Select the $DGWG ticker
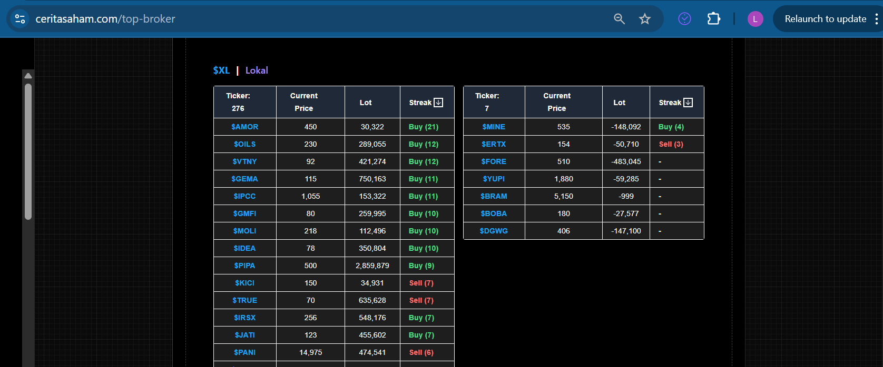Screen dimensions: 883x367 [494, 231]
